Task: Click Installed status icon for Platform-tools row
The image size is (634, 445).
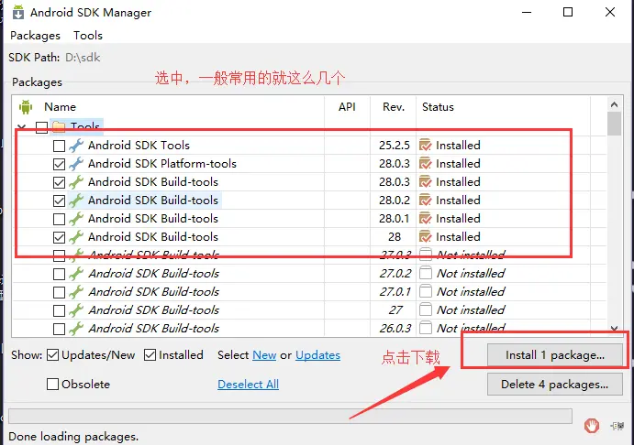Action: coord(426,163)
